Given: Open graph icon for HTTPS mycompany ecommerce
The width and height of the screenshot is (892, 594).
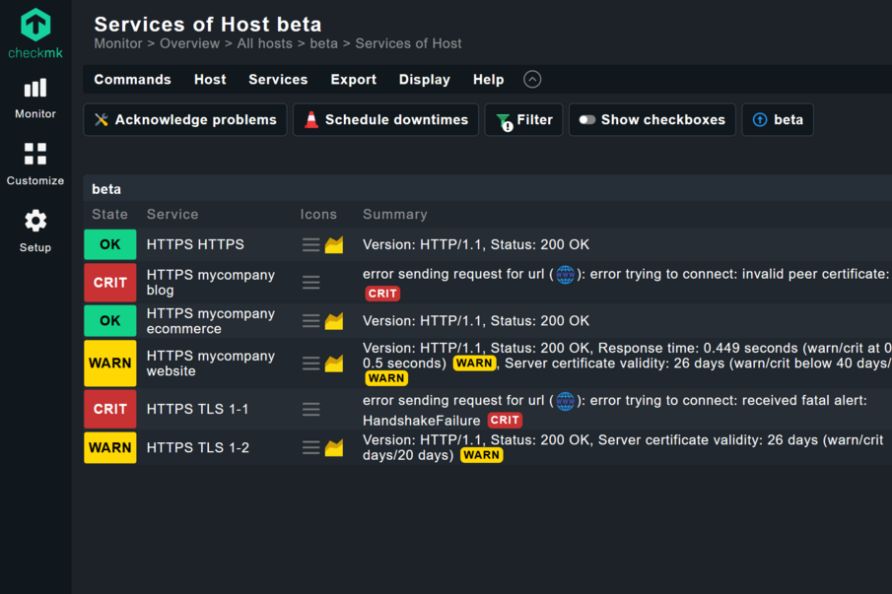Looking at the screenshot, I should [x=334, y=321].
